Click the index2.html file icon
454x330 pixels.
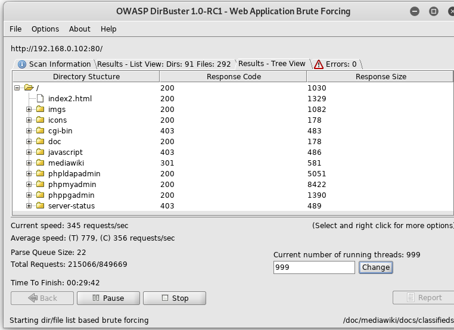(x=41, y=98)
